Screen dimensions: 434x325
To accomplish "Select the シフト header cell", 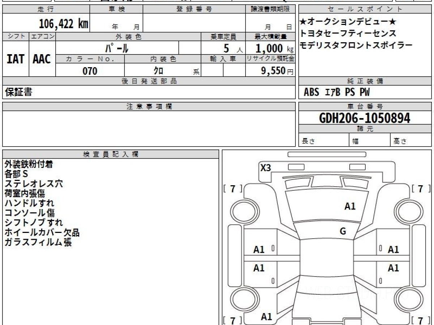I will pyautogui.click(x=16, y=36).
